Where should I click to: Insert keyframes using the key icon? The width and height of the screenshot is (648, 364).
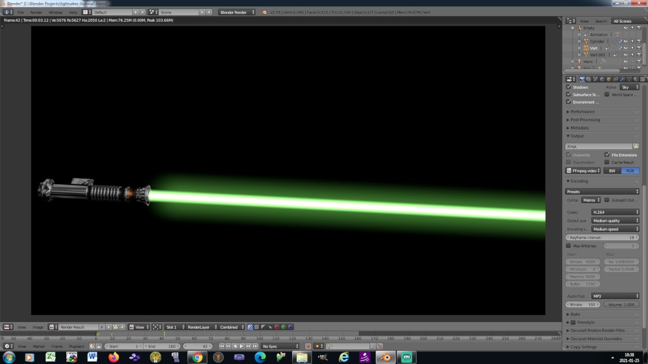[373, 346]
